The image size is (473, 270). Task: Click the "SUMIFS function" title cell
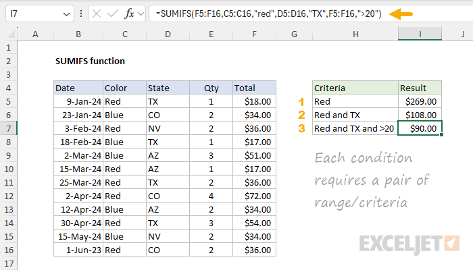[x=90, y=61]
